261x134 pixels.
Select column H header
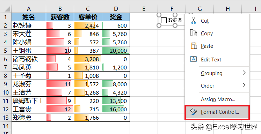click(x=228, y=9)
